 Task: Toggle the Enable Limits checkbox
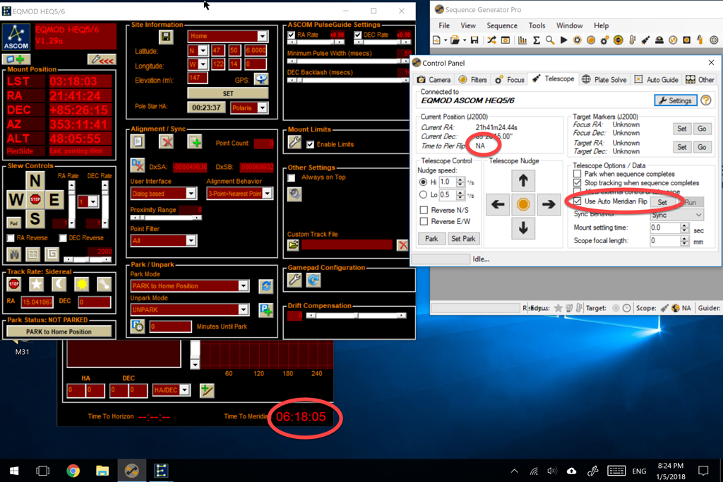(x=310, y=144)
